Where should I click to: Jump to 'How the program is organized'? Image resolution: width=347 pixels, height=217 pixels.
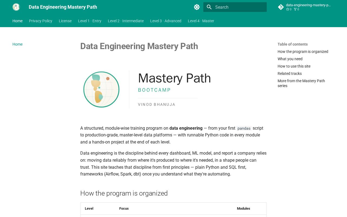(x=303, y=52)
